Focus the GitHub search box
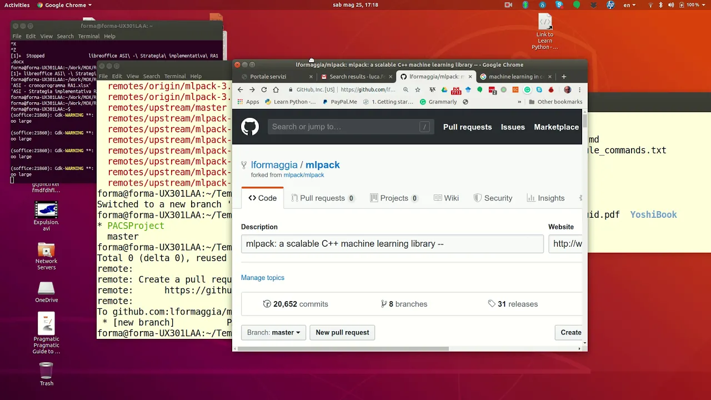 pos(351,127)
